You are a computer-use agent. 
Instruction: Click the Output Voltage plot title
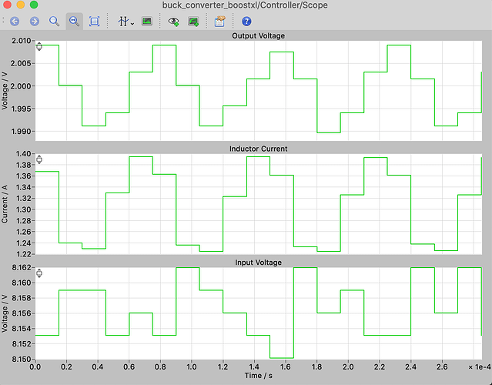pyautogui.click(x=258, y=35)
